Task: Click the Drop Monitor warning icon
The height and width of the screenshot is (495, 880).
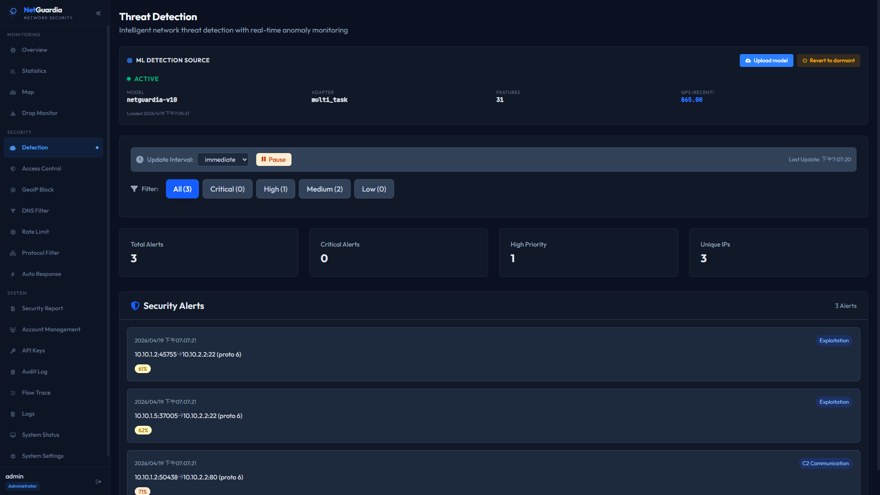Action: (x=13, y=114)
